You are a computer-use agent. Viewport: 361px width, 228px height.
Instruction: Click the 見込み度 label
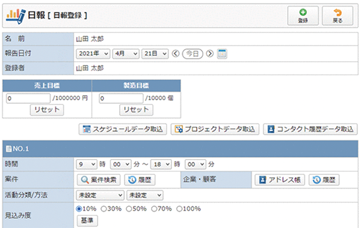[x=18, y=215]
